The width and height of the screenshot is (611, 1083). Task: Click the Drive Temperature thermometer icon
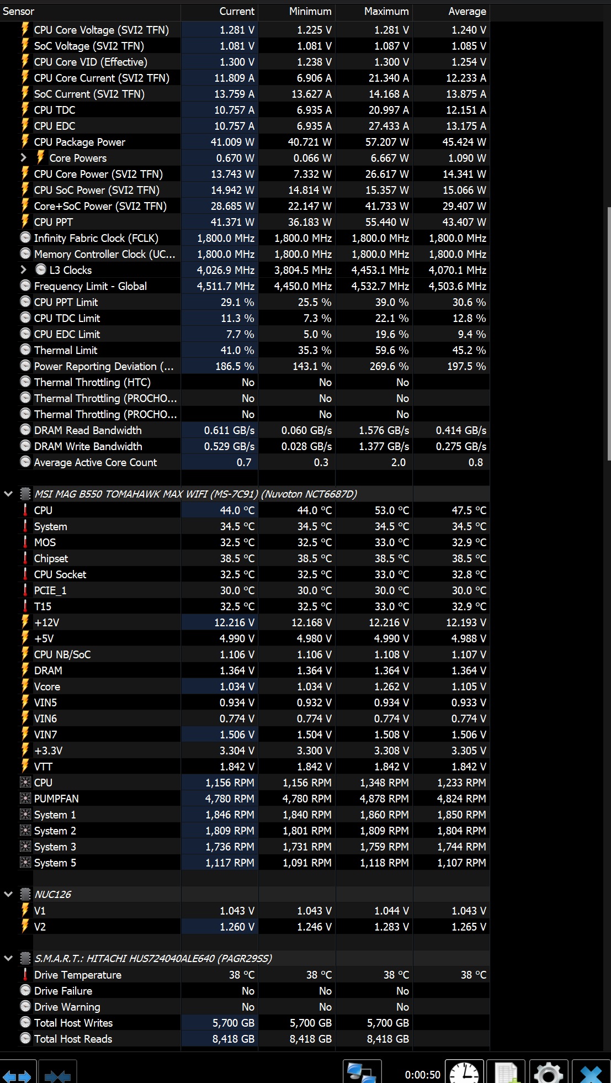25,975
